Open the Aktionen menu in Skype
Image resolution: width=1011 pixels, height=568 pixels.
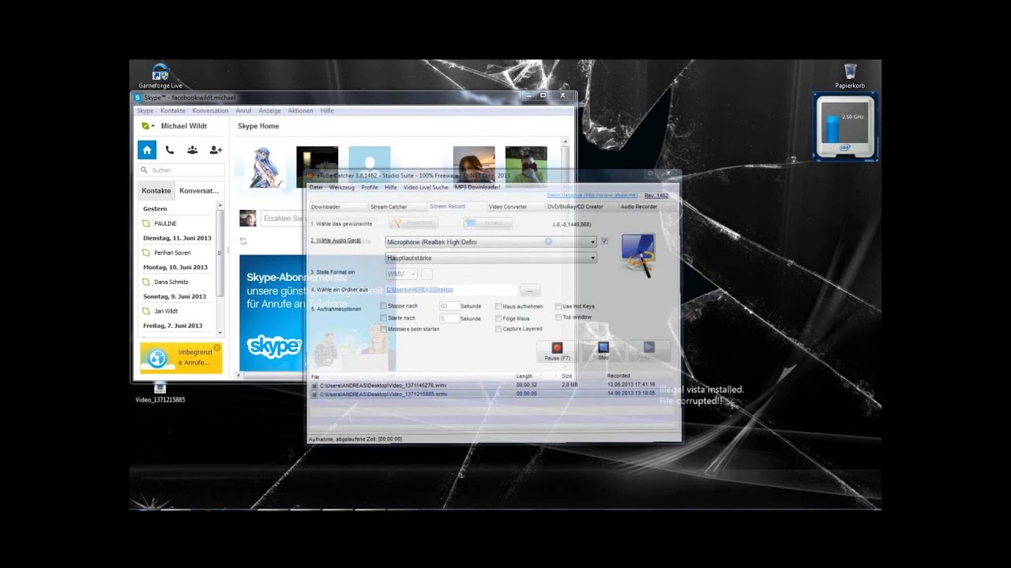[300, 111]
